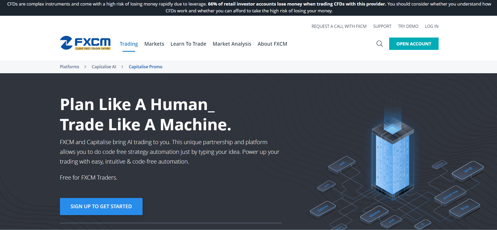Click the 'Plan Like A Human_' heading

(137, 104)
